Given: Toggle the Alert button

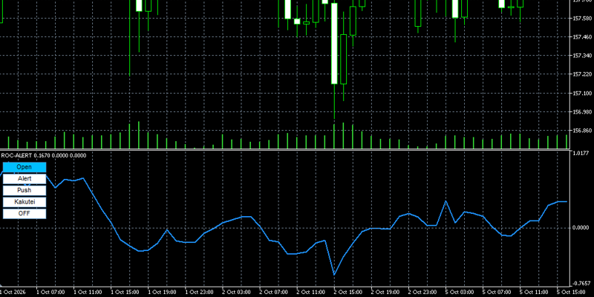Looking at the screenshot, I should pos(25,178).
